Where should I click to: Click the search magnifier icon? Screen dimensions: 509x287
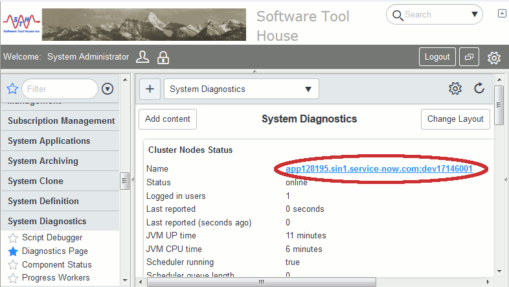tap(398, 16)
